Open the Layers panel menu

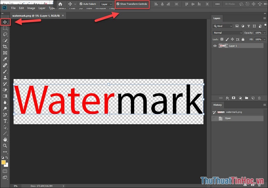pyautogui.click(x=265, y=18)
